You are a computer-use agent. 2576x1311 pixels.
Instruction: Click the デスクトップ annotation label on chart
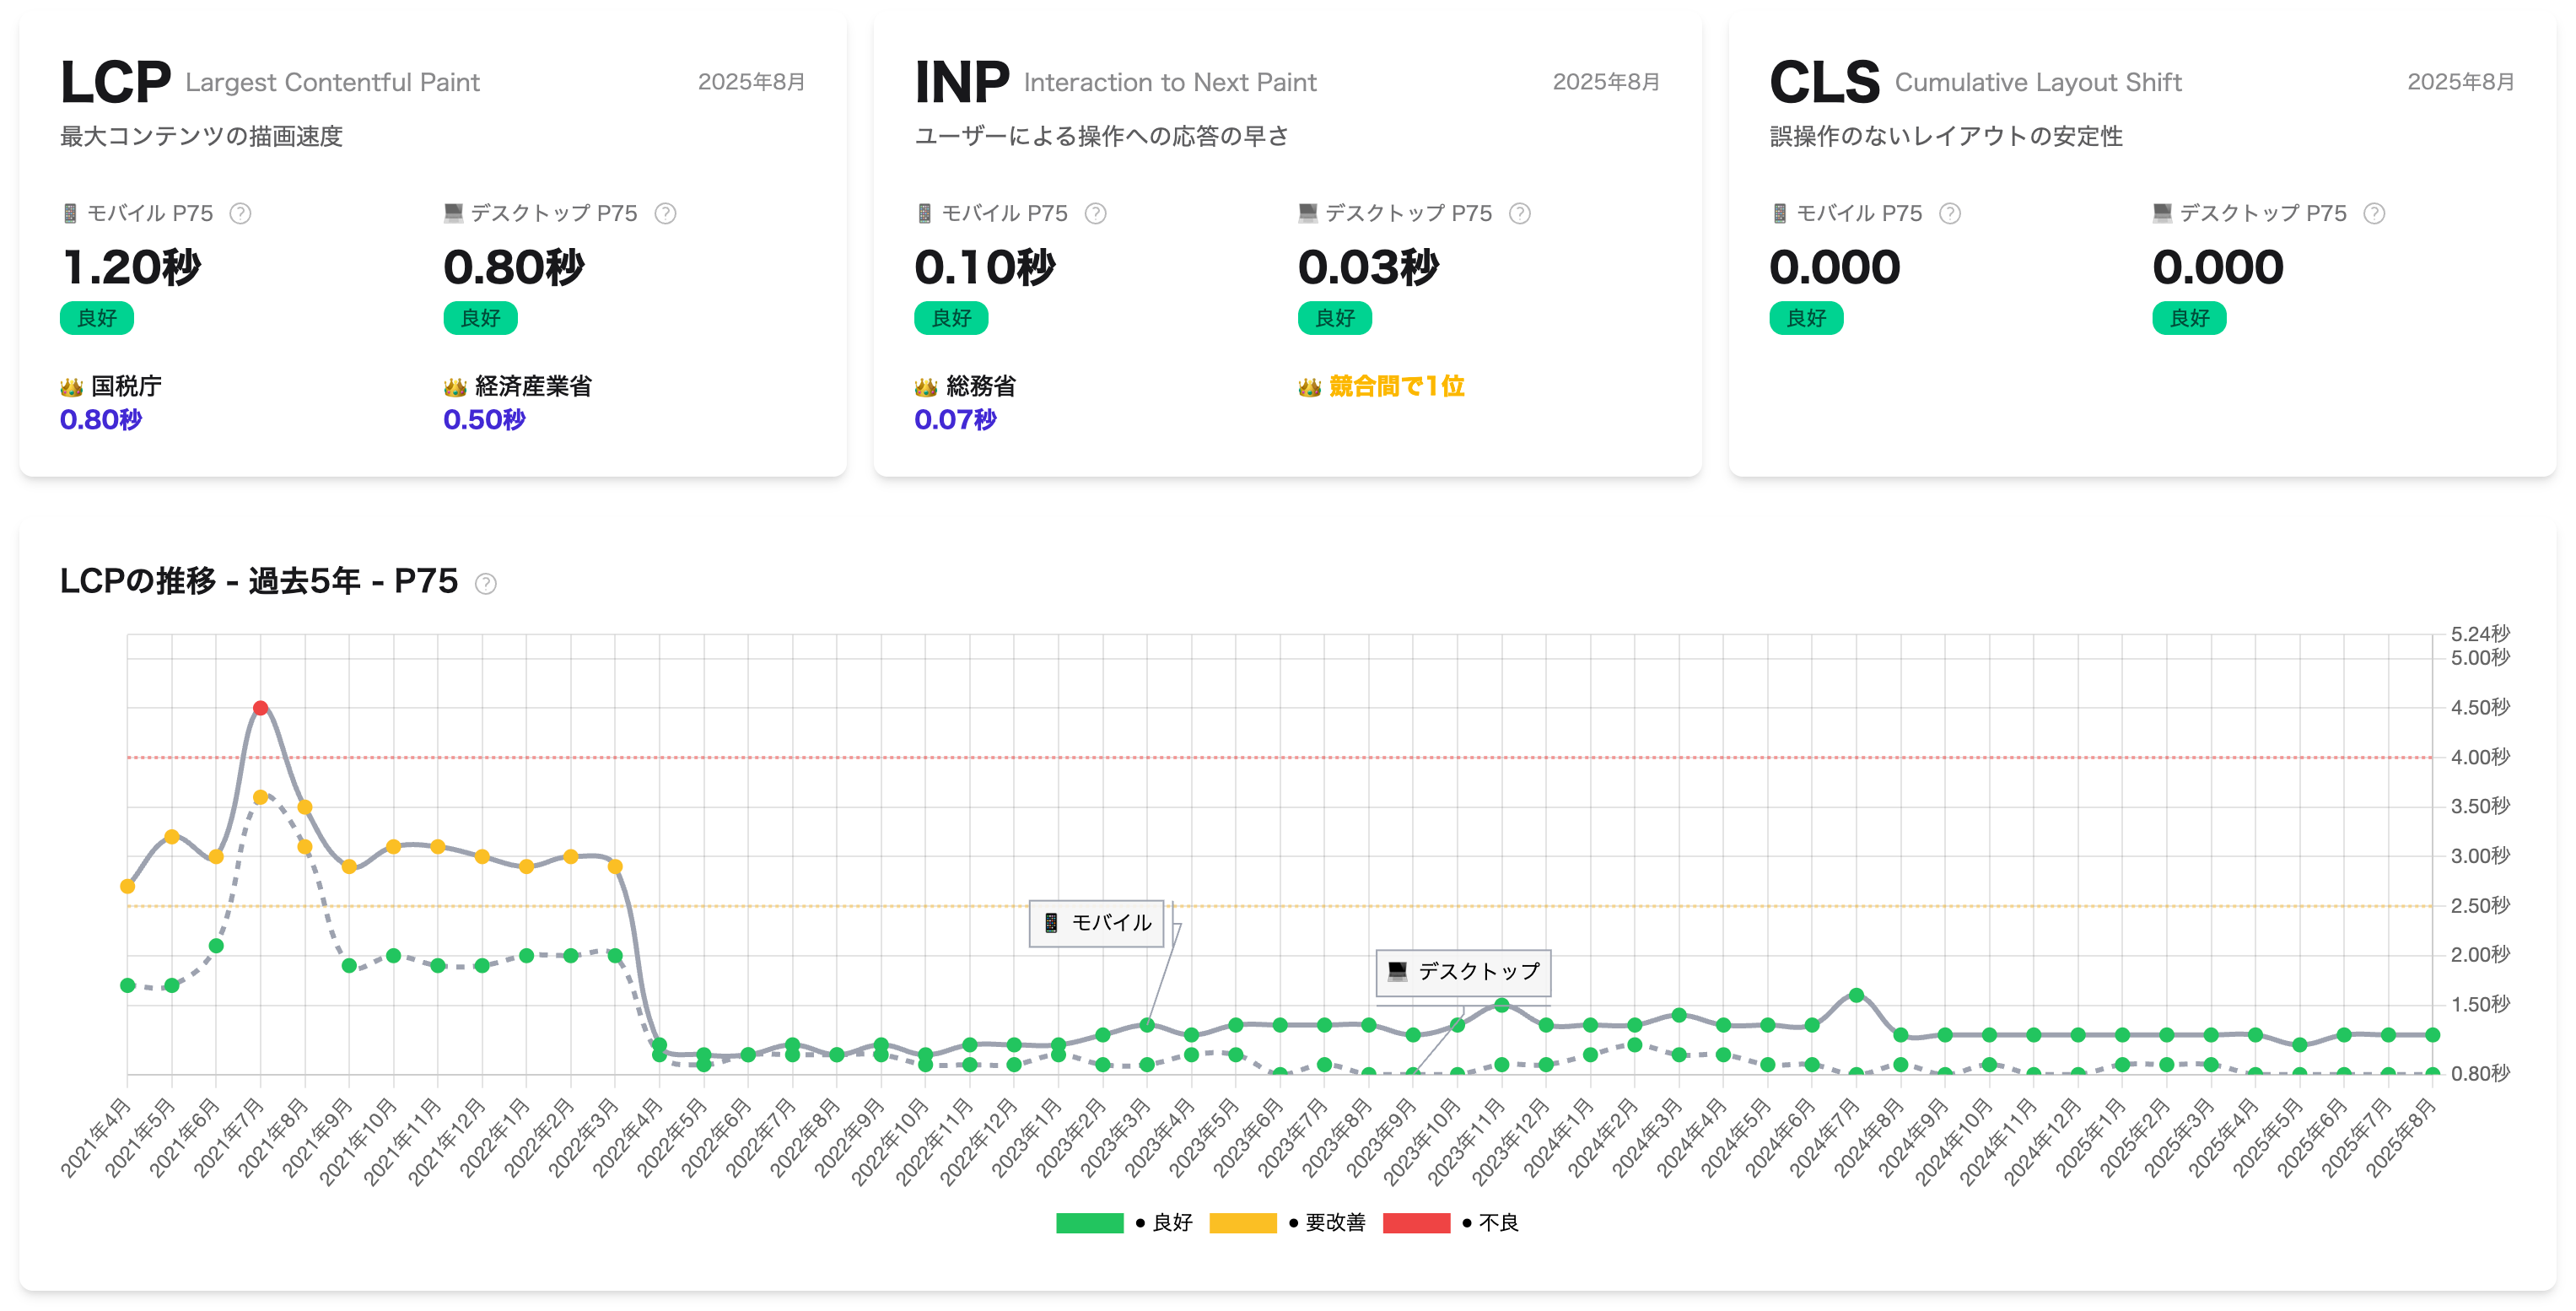pyautogui.click(x=1463, y=971)
